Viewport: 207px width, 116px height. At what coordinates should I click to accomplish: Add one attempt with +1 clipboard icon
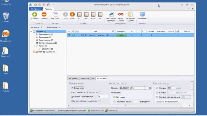79,14
